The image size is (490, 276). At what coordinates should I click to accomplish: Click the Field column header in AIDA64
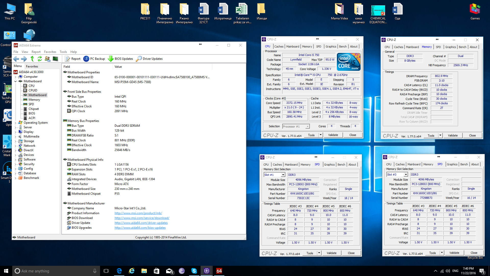pos(87,67)
